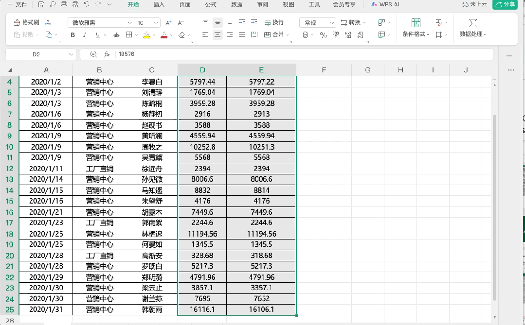Click the Insert Function fx icon
The height and width of the screenshot is (325, 525).
point(107,54)
